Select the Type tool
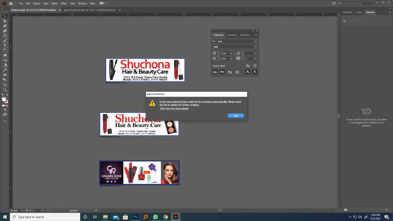Screen dimensions: 393x221 click(5, 45)
